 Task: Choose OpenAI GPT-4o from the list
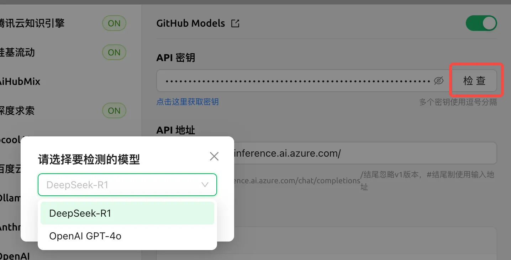tap(127, 236)
